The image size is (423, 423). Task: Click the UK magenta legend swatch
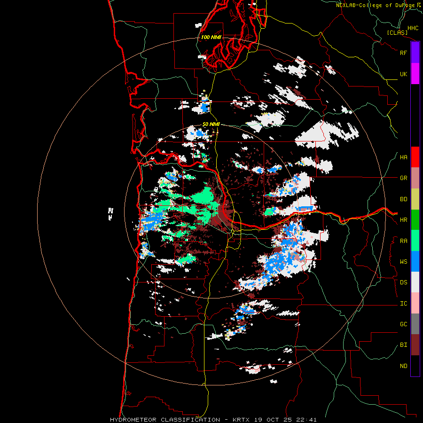click(415, 74)
